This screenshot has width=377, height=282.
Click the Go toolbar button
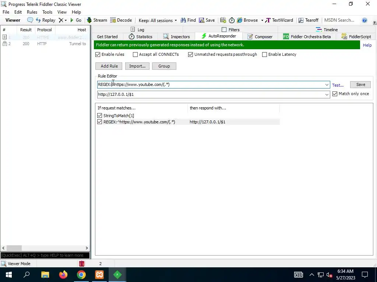[x=76, y=20]
